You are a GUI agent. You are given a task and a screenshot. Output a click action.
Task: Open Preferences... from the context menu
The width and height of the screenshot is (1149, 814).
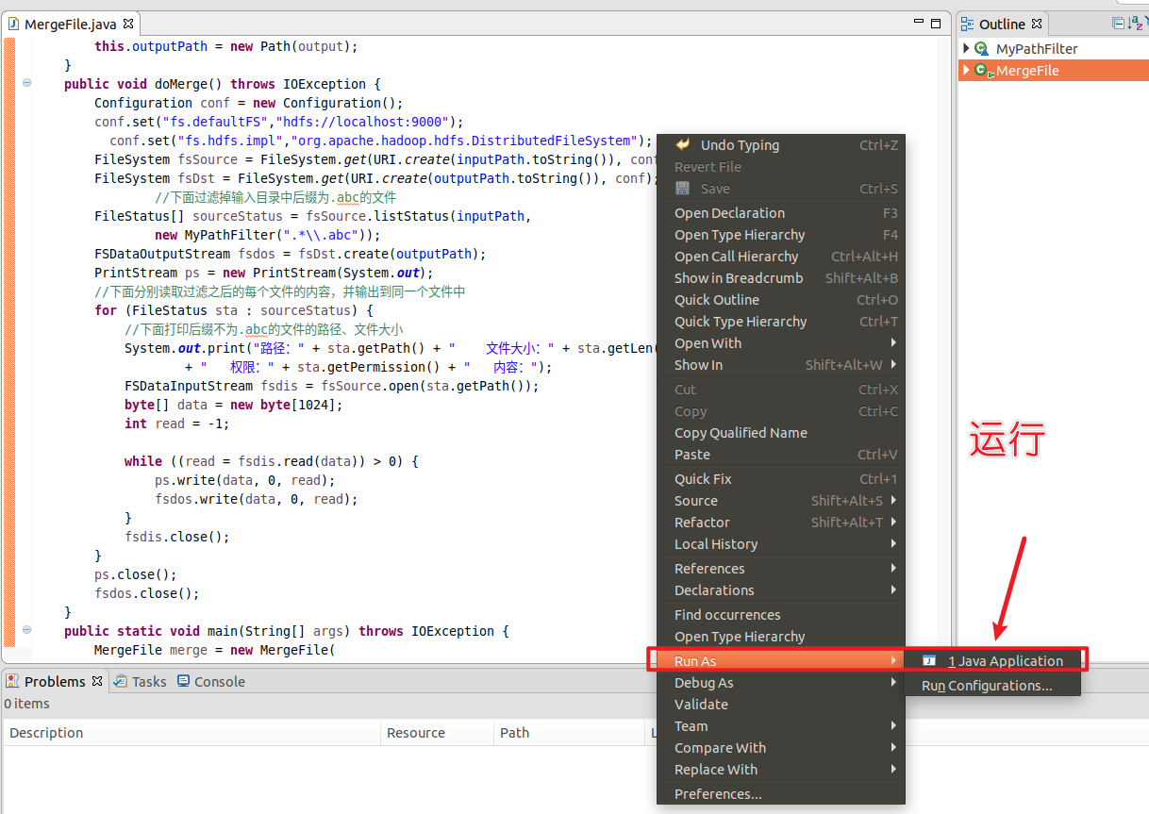(x=718, y=794)
